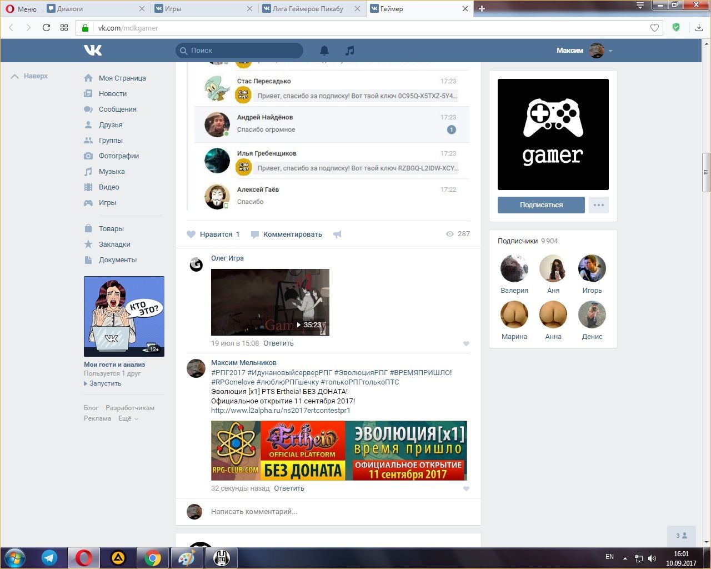The height and width of the screenshot is (569, 711).
Task: Open the volume icon in system tray
Action: pos(652,558)
